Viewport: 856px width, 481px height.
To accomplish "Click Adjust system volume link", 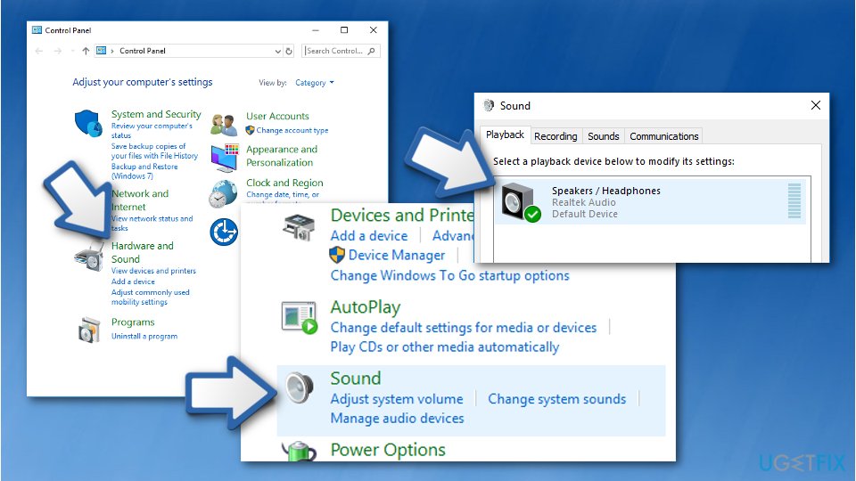I will tap(396, 399).
